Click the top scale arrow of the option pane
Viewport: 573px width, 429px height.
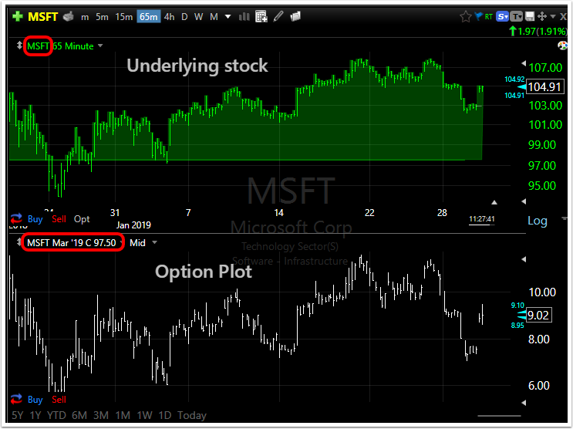[524, 259]
